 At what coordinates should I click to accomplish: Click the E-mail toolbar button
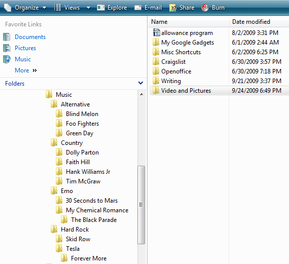pyautogui.click(x=148, y=8)
